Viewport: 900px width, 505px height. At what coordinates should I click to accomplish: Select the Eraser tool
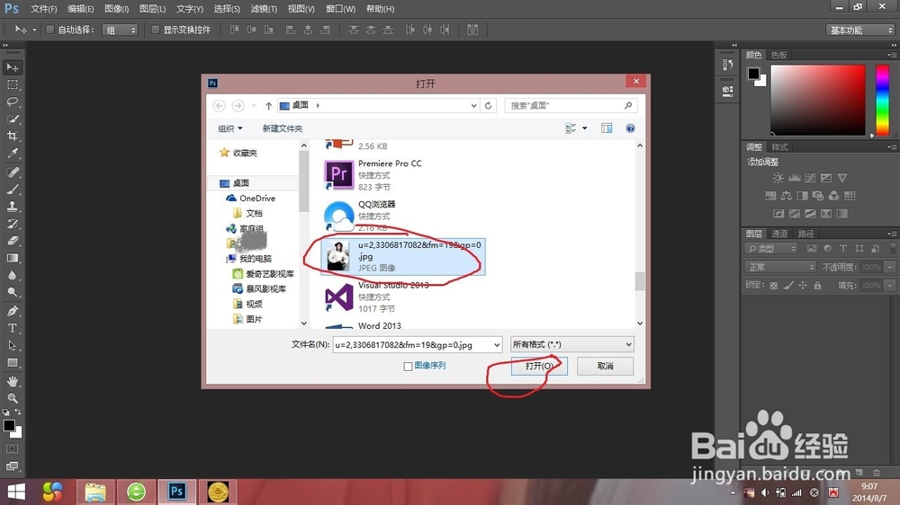click(12, 242)
